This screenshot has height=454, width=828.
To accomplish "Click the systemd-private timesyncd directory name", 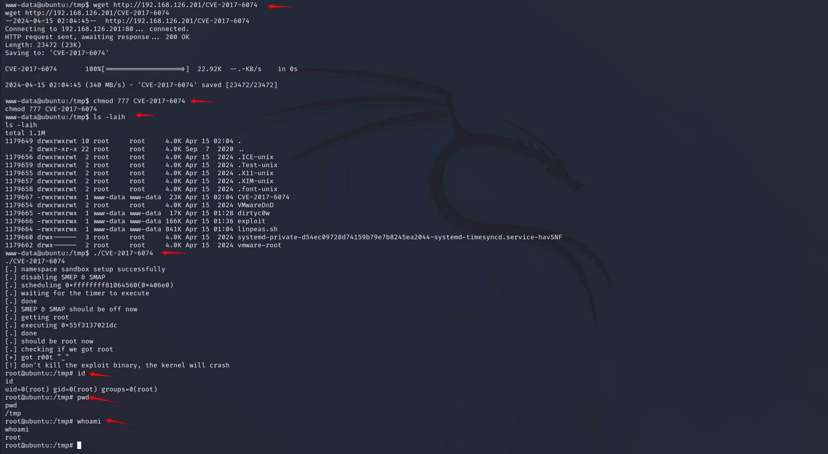I will [400, 237].
